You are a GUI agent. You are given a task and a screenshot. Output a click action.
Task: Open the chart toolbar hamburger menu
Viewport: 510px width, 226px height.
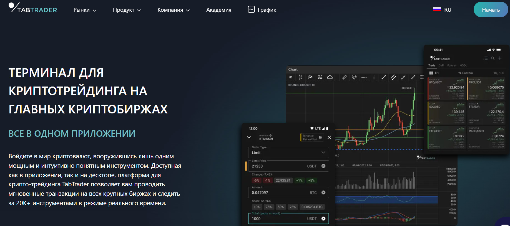422,77
